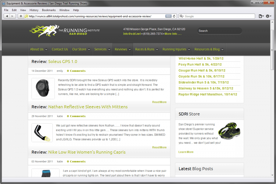Viewport: 276px width, 184px height.
Task: Click the site favicon in the address bar
Action: point(26,16)
